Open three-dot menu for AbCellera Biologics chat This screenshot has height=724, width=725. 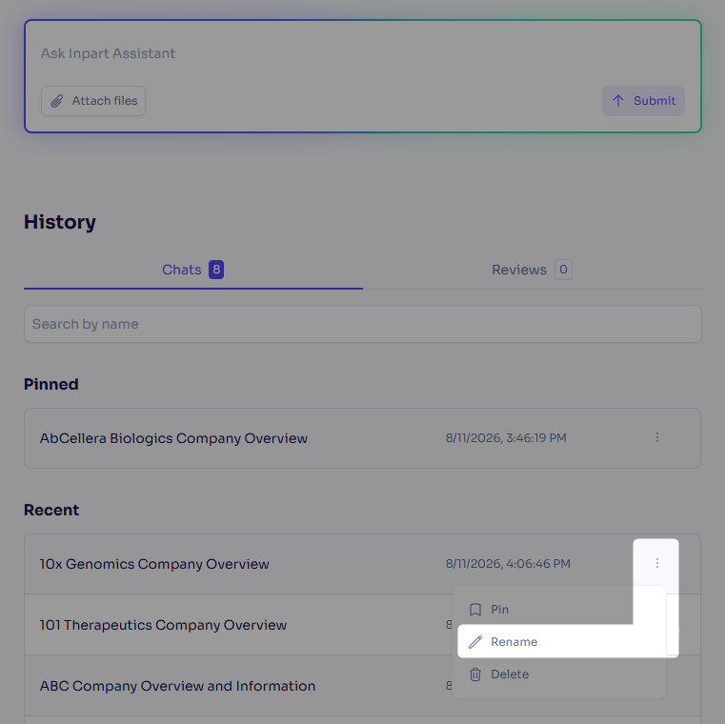pyautogui.click(x=656, y=437)
